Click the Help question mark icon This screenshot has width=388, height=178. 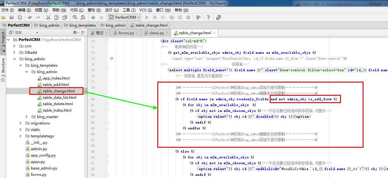(x=208, y=17)
